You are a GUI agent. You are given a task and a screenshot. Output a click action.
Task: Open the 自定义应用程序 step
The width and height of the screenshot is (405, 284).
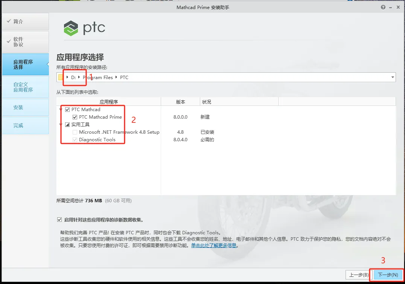pos(25,87)
